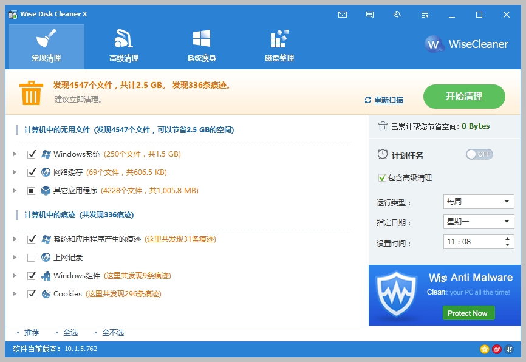Share via the red Weibo icon
526x362 pixels.
click(x=497, y=349)
